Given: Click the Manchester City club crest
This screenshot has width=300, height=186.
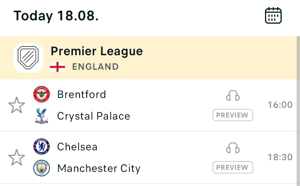Looking at the screenshot, I should click(41, 168).
